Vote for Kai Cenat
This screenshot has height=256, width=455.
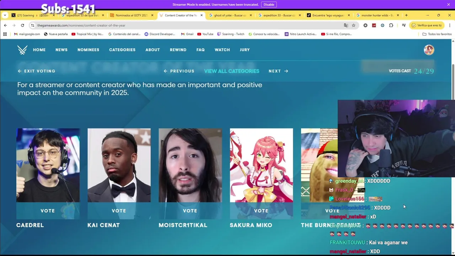pos(119,211)
